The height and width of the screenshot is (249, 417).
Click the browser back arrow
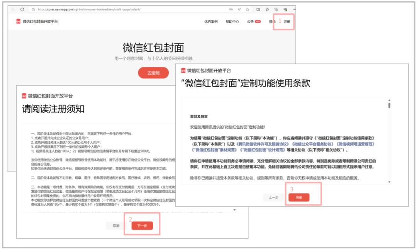pos(13,9)
